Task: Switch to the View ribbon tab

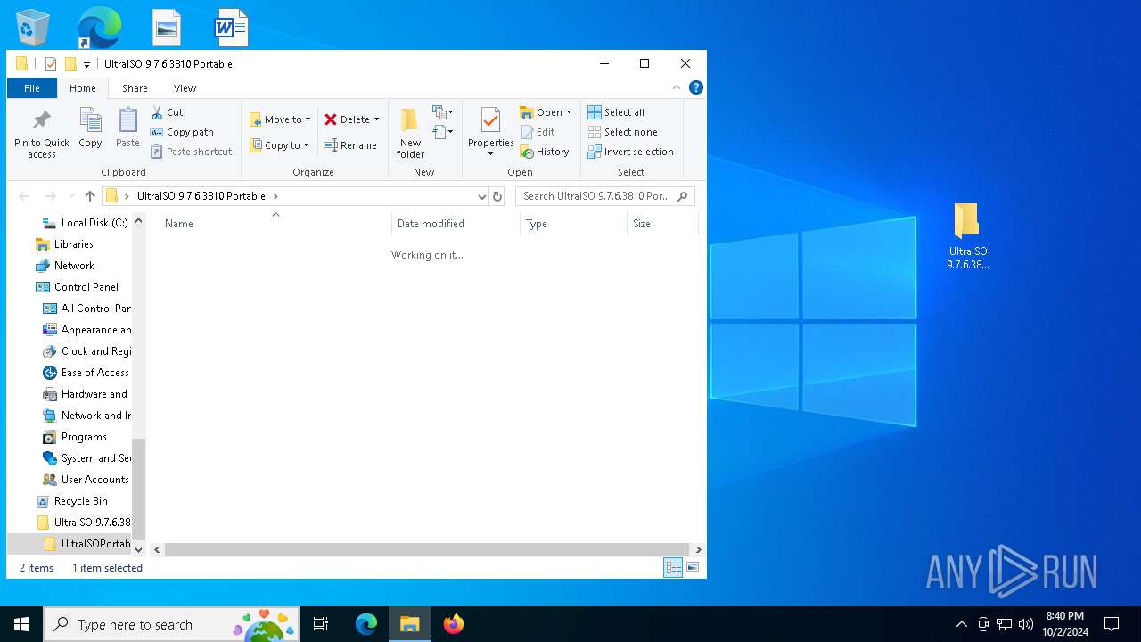Action: 185,88
